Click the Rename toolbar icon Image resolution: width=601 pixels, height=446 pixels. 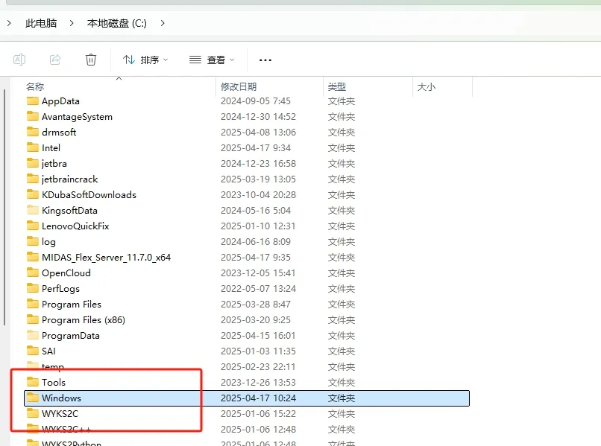[19, 60]
